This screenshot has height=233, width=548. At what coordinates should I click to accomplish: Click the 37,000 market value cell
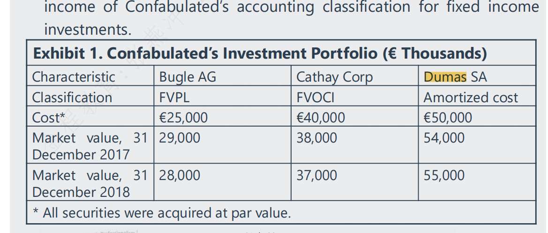tap(316, 175)
